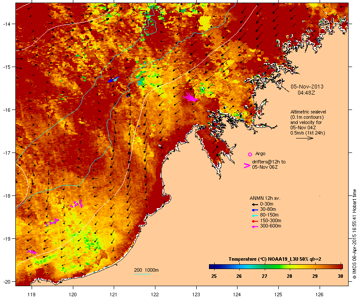Click the 'Altimetric sealevel' caption text
Screen dimensions: 360x298
308,112
